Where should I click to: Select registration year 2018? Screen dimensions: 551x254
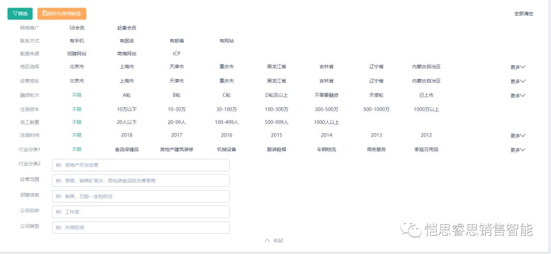pos(127,135)
